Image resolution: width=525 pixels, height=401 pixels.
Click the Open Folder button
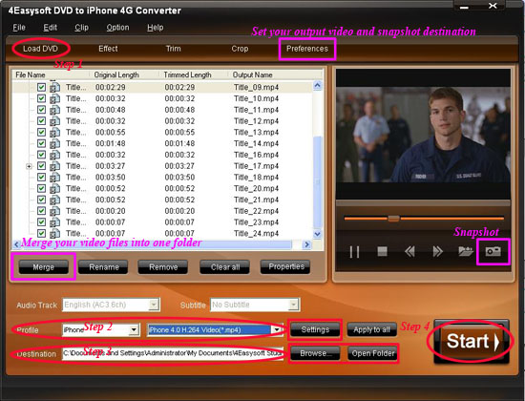pos(372,353)
